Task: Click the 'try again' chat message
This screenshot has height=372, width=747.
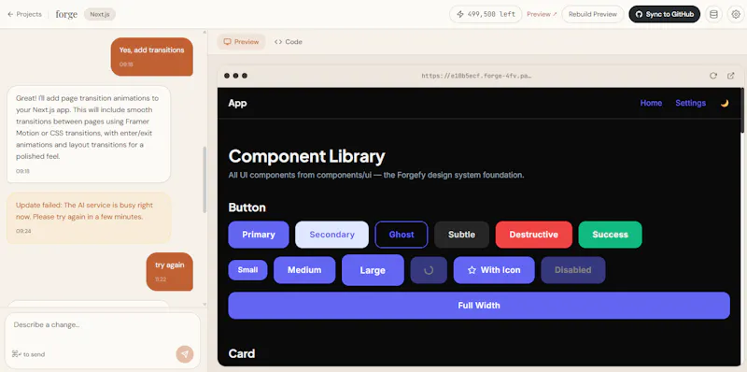Action: 170,271
